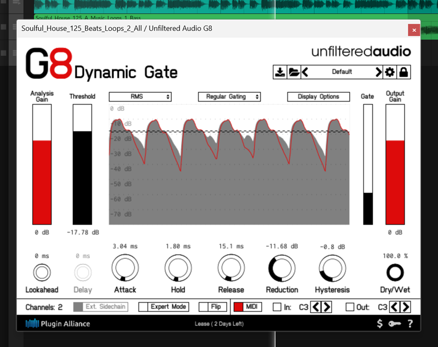Click the 100.0 % dry/wet value
Viewport: 438px width, 347px height.
[x=395, y=256]
